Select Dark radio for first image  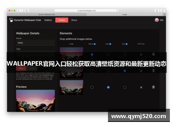[125, 55]
